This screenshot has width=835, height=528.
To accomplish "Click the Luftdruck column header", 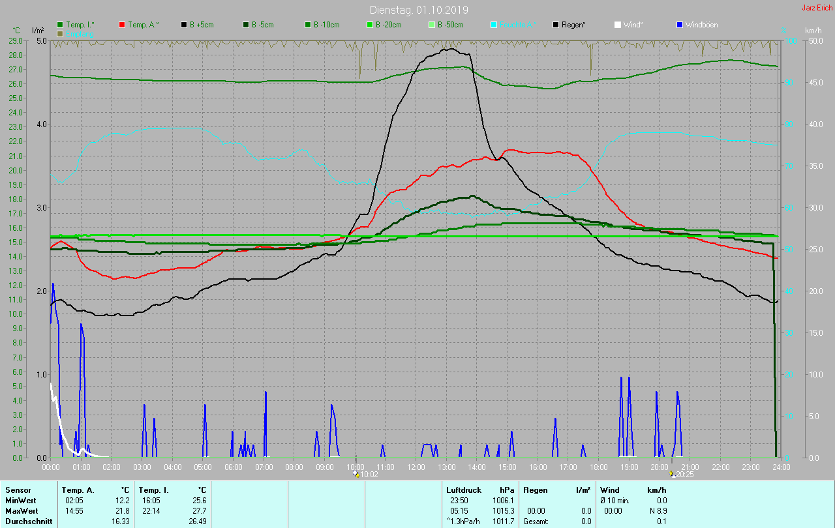I will (464, 490).
